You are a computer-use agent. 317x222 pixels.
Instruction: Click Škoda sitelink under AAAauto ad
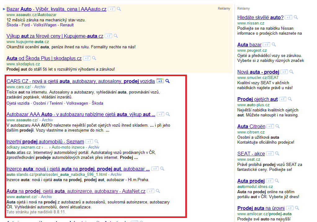pyautogui.click(x=12, y=25)
